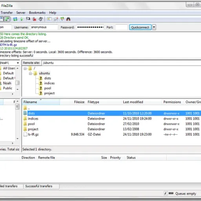
Task: Click the dists folder icon in file list
Action: coord(25,113)
